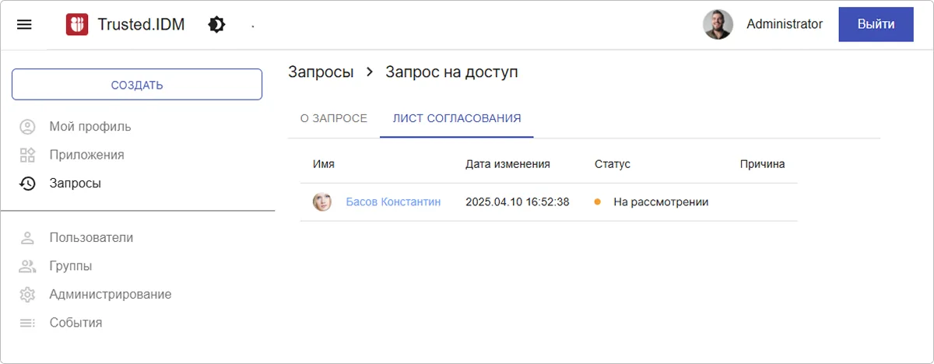Open the Басов Константин user link
934x364 pixels.
[x=393, y=202]
